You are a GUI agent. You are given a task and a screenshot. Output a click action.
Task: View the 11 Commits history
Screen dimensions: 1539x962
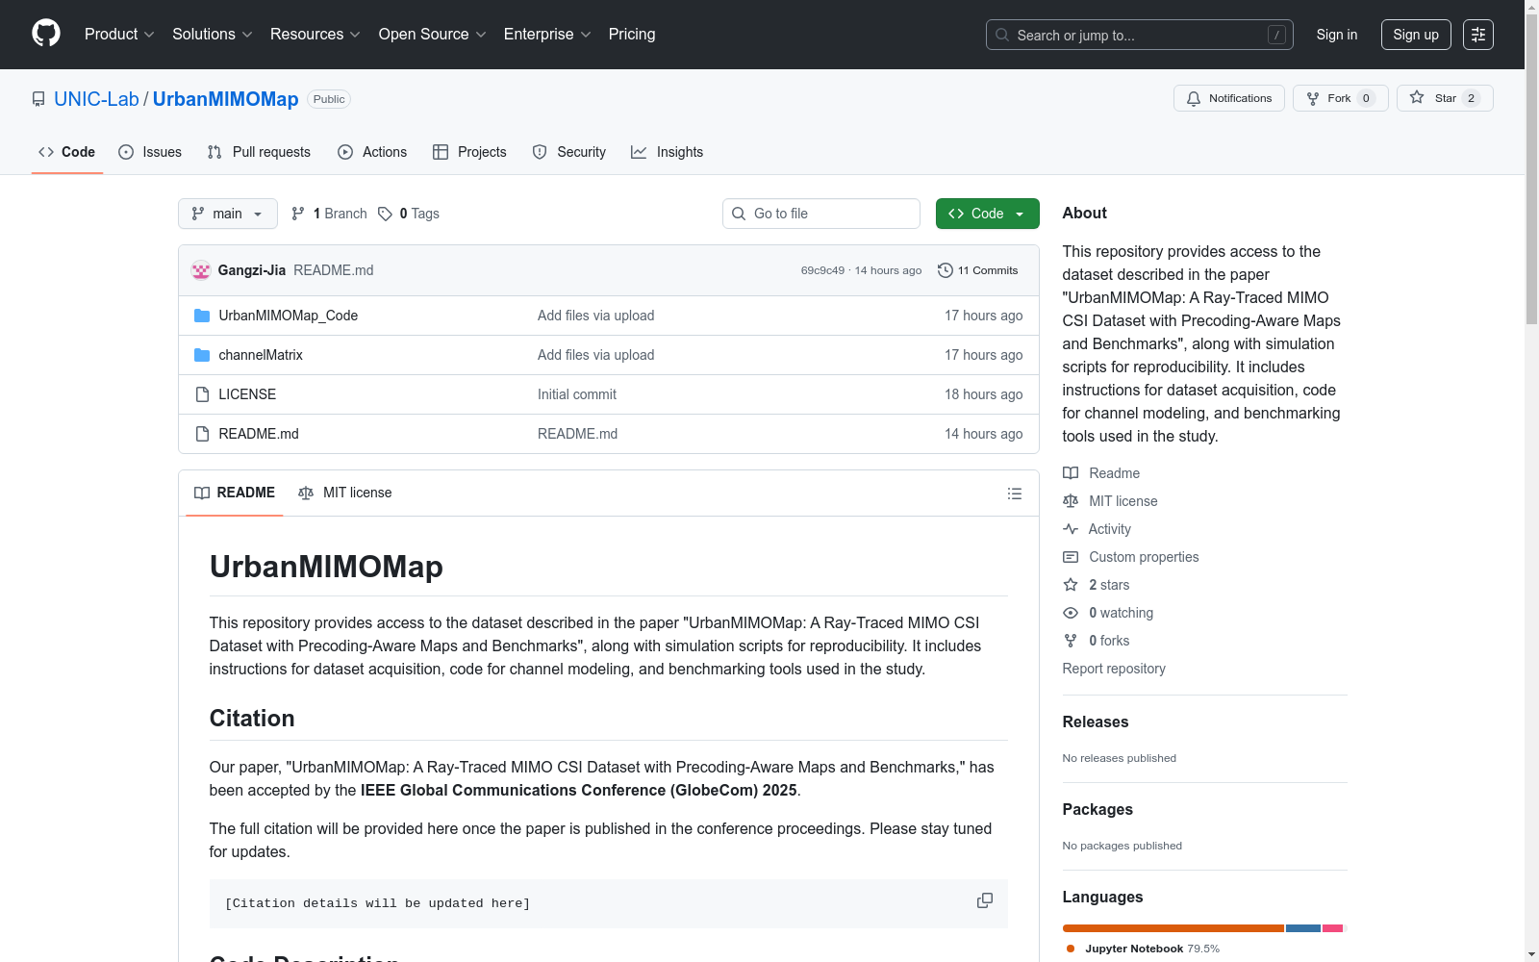point(978,270)
